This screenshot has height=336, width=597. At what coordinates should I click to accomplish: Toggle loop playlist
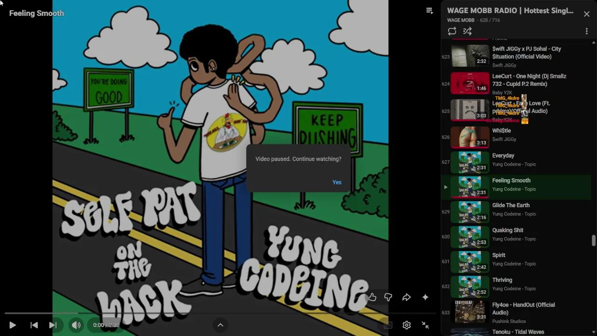[x=452, y=31]
